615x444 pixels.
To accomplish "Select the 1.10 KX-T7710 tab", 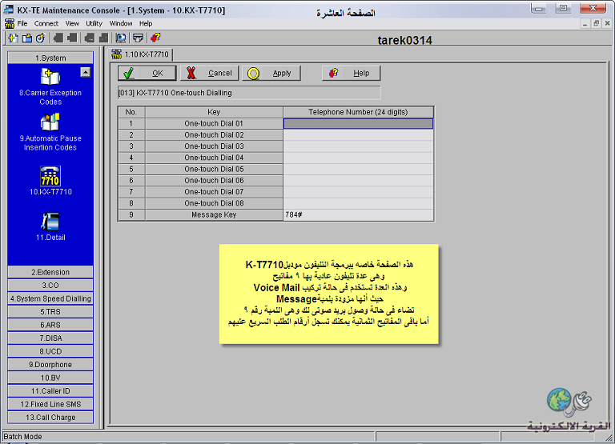I will click(x=140, y=54).
